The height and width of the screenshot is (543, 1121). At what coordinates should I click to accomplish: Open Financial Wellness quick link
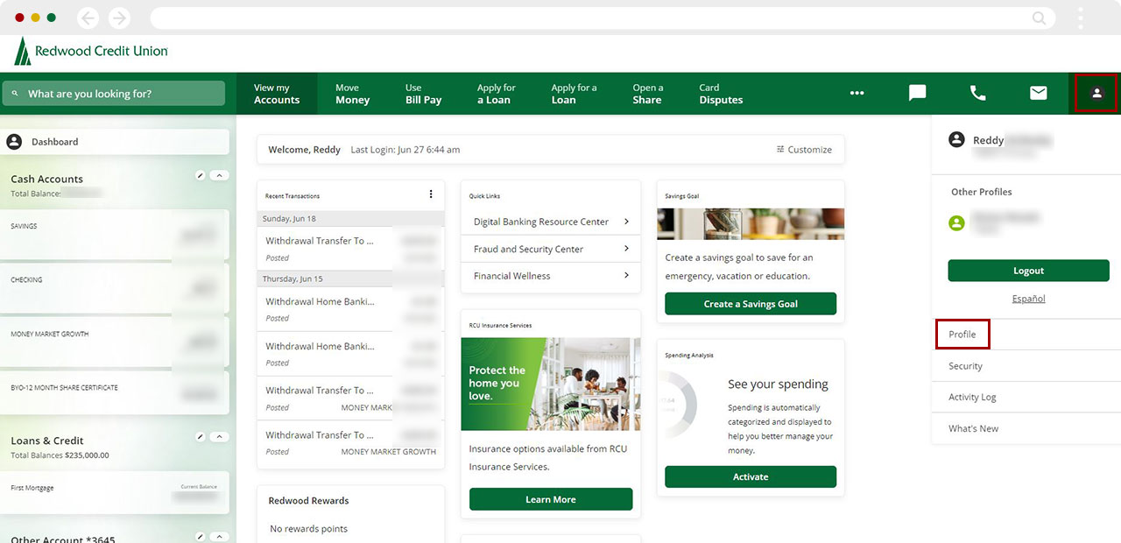[551, 276]
